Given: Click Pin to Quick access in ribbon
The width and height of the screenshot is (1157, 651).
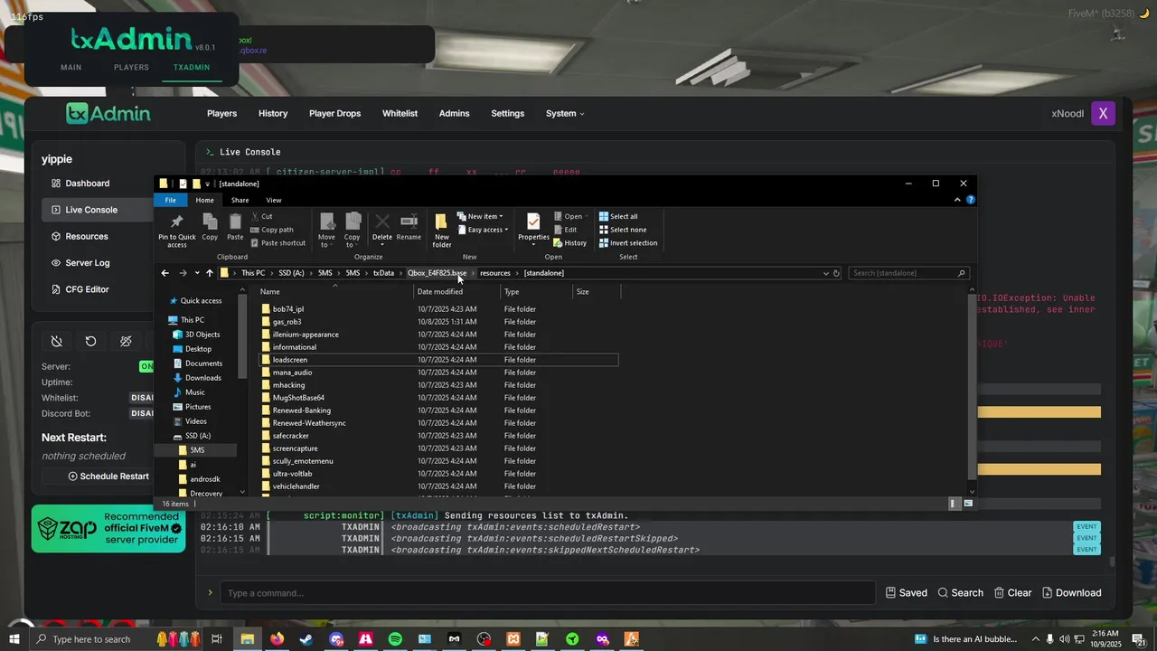Looking at the screenshot, I should coord(176,231).
